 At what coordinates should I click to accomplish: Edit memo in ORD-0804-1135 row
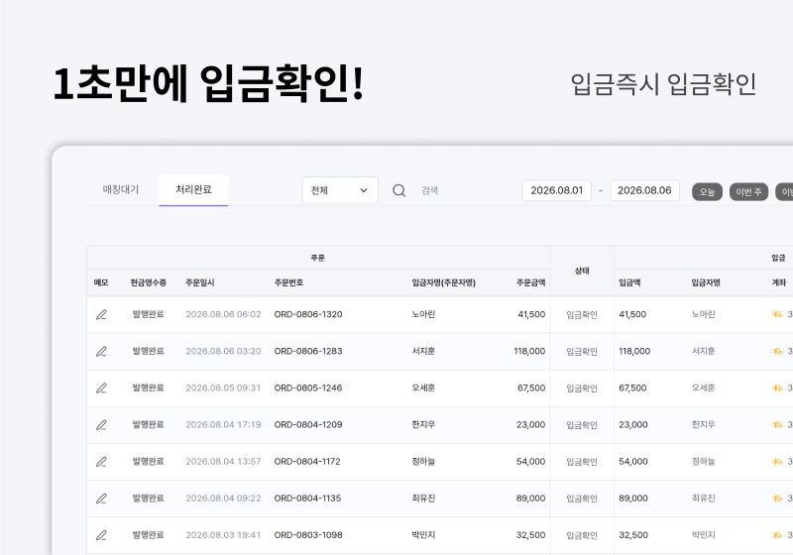[101, 499]
